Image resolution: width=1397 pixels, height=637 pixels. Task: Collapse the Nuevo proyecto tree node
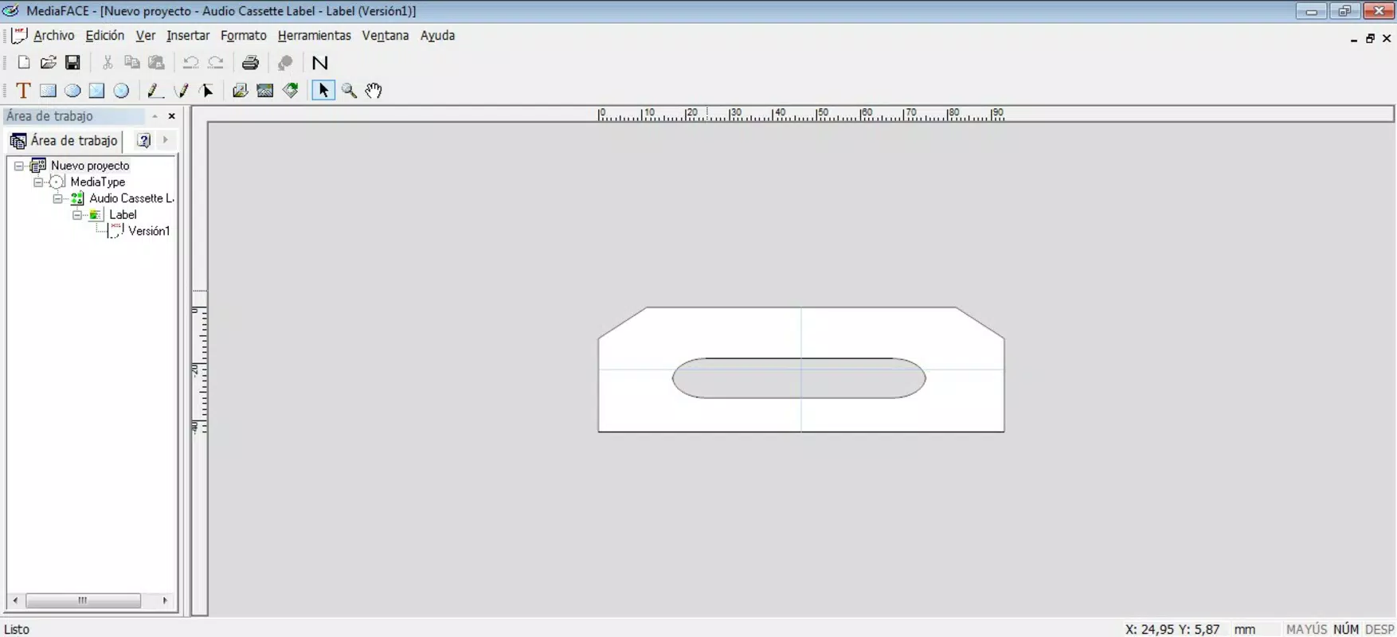click(x=19, y=166)
